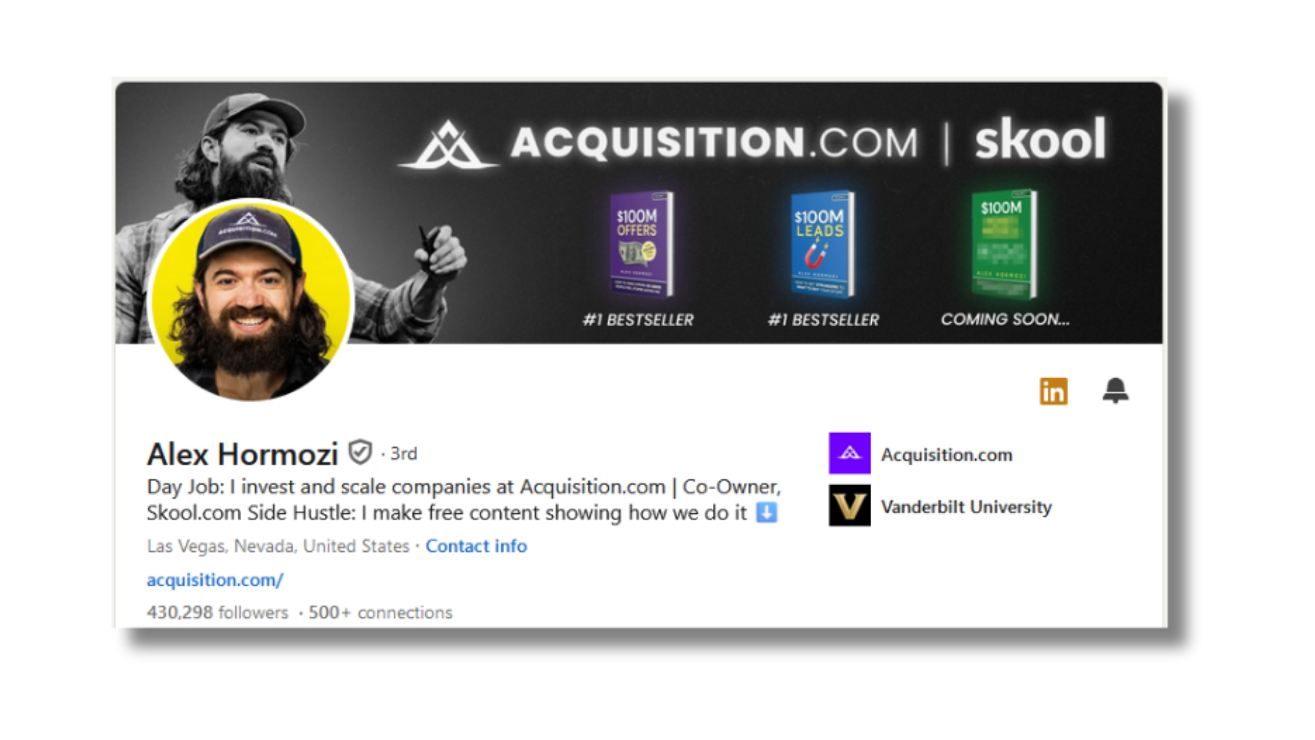Click the notification bell icon
This screenshot has height=740, width=1315.
click(1115, 391)
